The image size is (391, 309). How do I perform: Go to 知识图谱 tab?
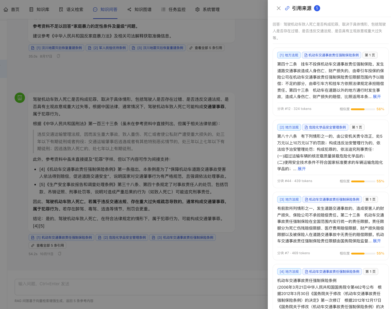139,9
